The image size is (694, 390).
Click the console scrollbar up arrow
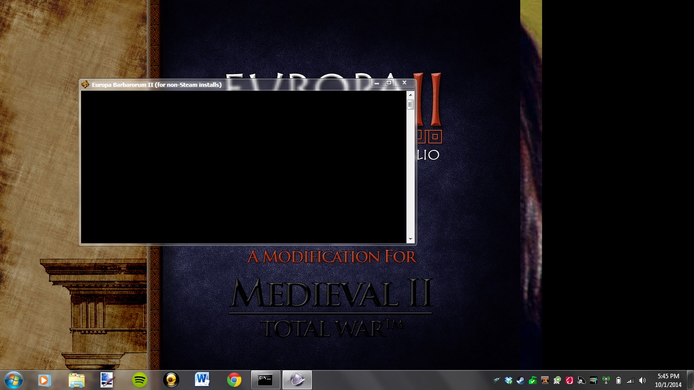pyautogui.click(x=411, y=94)
